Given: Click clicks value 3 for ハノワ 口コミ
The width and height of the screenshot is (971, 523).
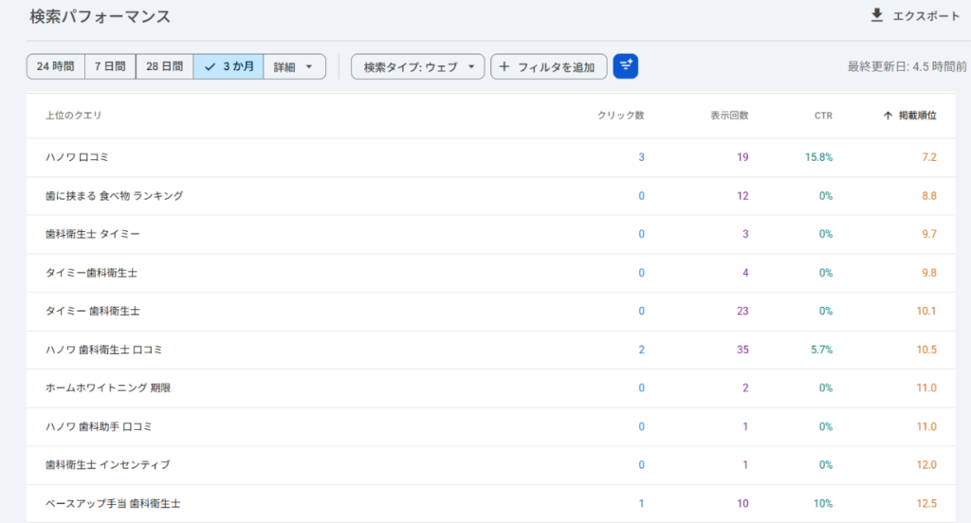Looking at the screenshot, I should [642, 157].
